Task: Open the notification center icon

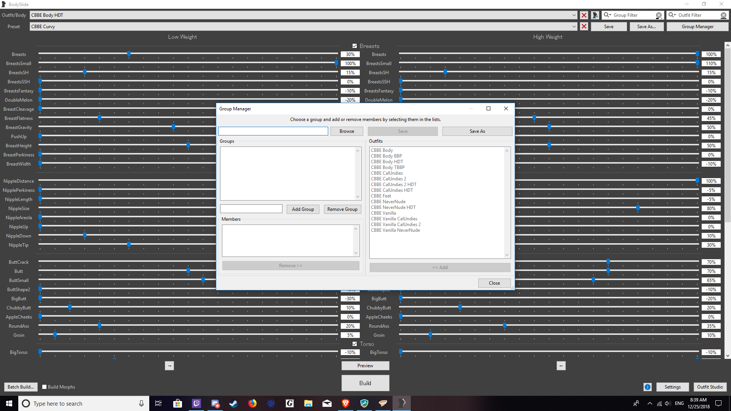Action: [x=718, y=403]
